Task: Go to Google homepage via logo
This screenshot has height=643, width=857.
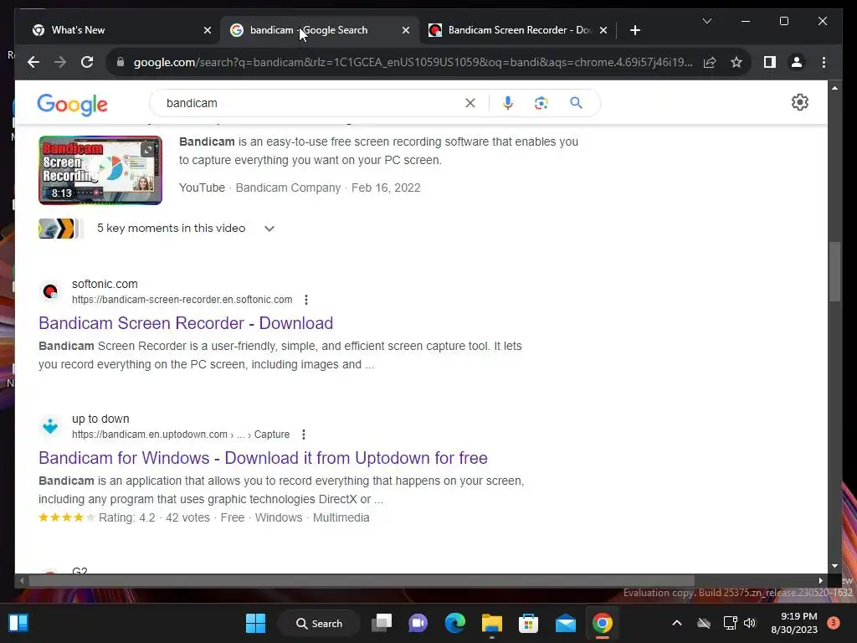Action: click(72, 104)
